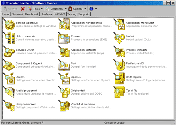The height and width of the screenshot is (125, 176).
Task: Click 'Applicazioni del menu Start' description
Action: 142,26
